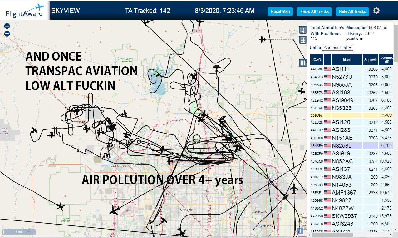This screenshot has height=238, width=398.
Task: Open the FlightAware logo
Action: click(x=25, y=10)
